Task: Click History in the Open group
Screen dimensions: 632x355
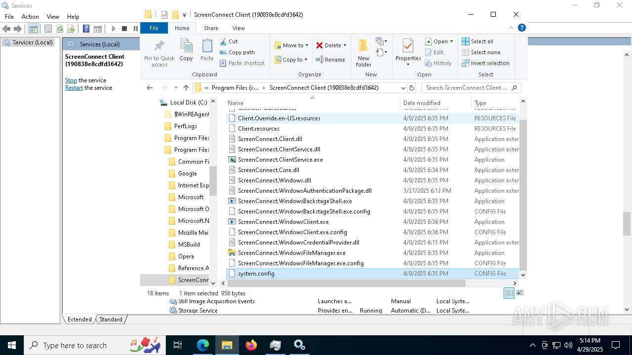Action: pyautogui.click(x=438, y=63)
